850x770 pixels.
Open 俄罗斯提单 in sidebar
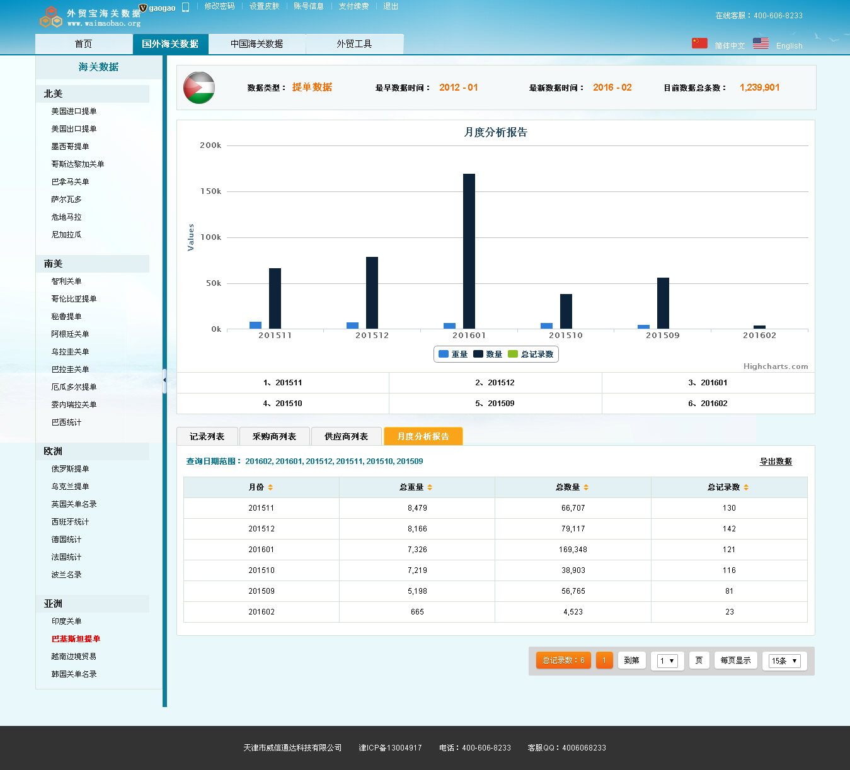[x=70, y=469]
